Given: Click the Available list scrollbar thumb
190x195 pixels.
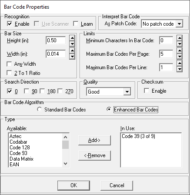Looking at the screenshot, I should point(65,145).
